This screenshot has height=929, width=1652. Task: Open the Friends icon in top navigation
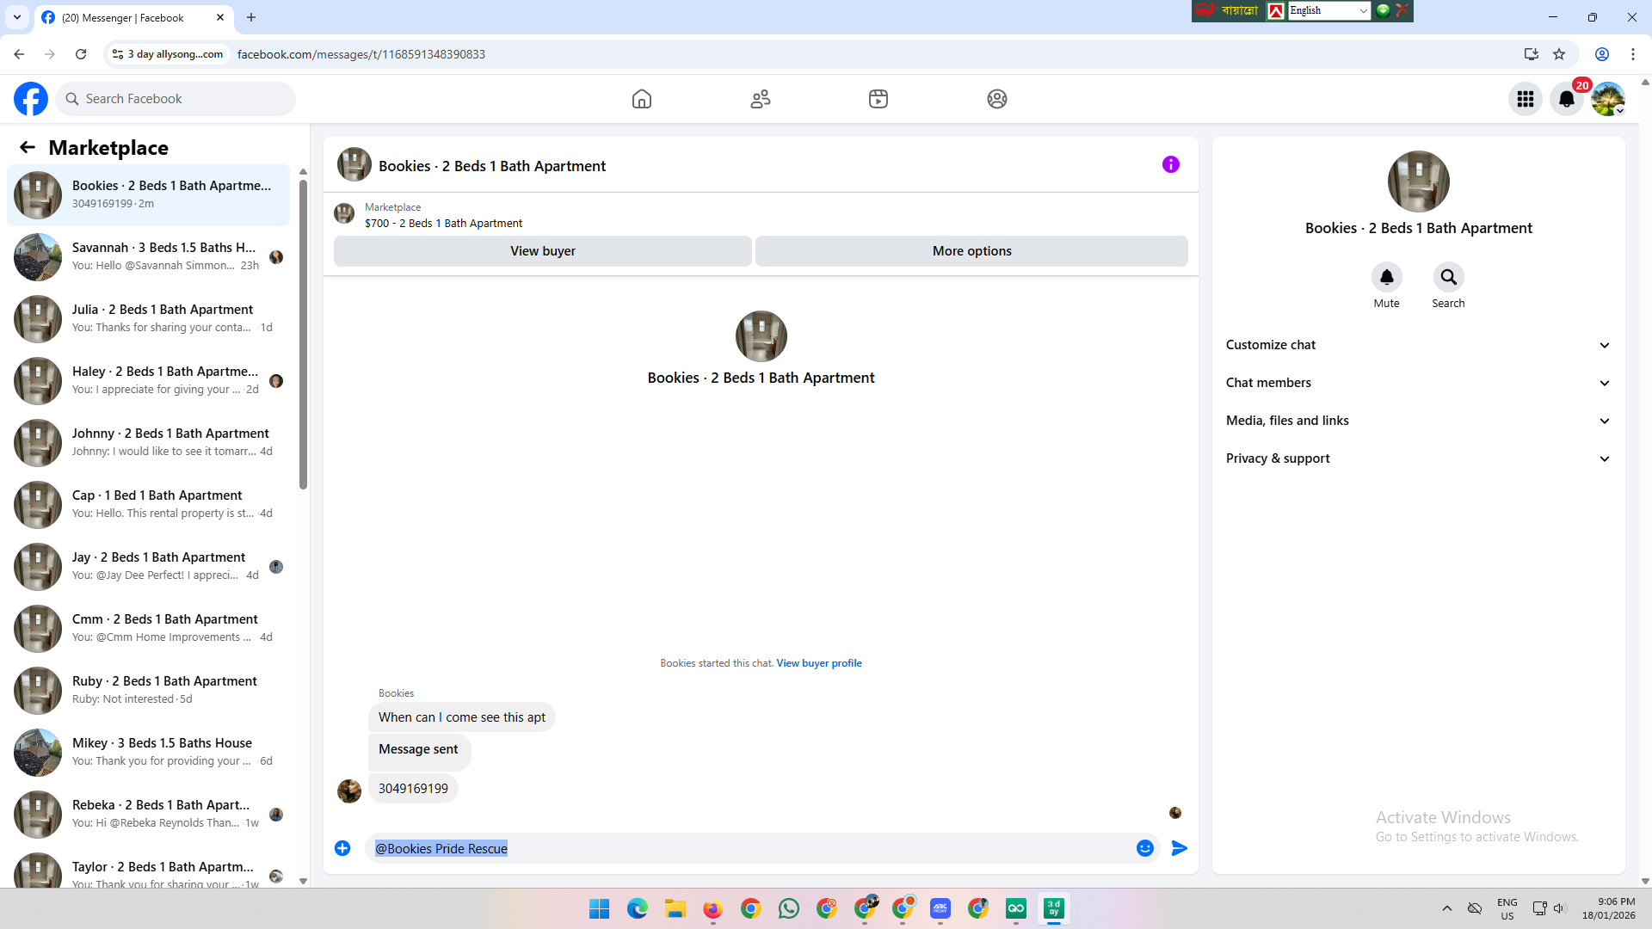(x=760, y=99)
